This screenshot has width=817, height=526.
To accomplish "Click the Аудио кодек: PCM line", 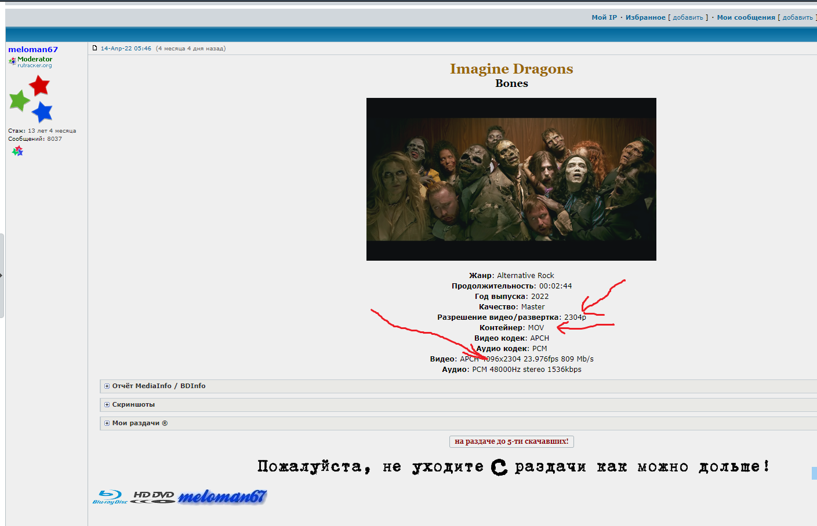I will 511,349.
